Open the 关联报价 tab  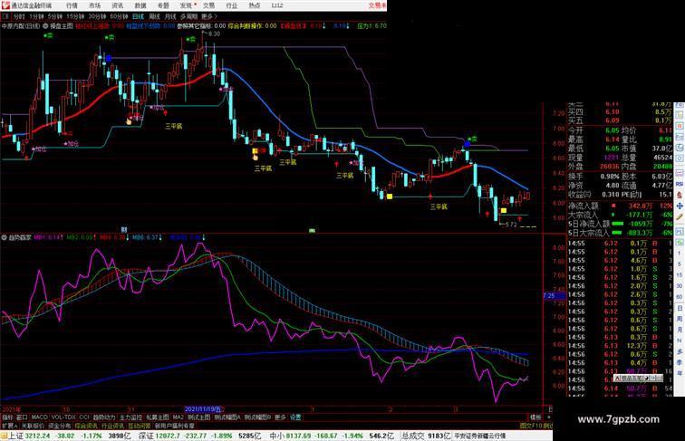point(33,426)
